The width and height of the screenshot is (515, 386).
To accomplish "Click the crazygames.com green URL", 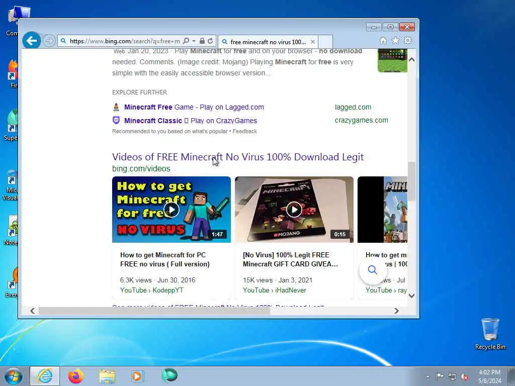I will pos(361,120).
